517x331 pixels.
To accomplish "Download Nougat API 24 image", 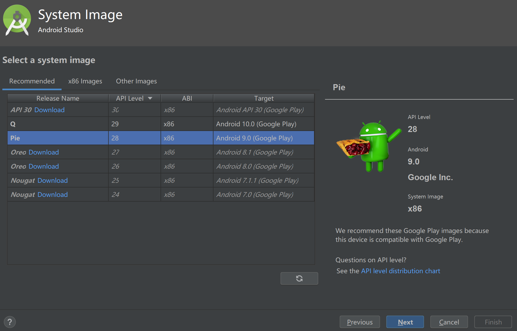I will [x=52, y=195].
